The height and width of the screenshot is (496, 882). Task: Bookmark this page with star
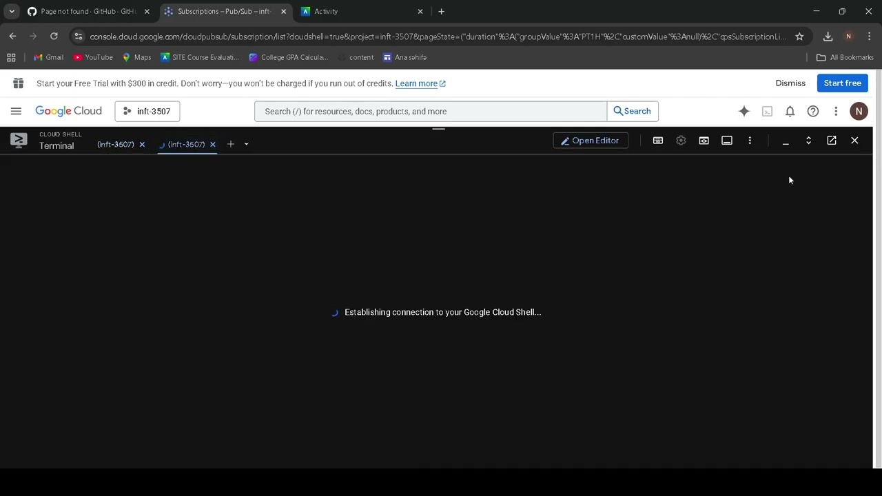tap(799, 37)
